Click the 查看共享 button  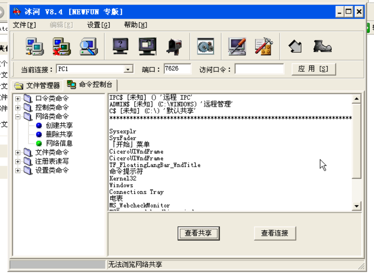tap(198, 233)
